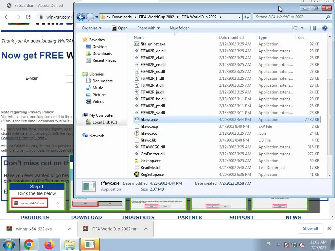Open the NEWS section on WinRAR page
Viewport: 335px width, 251px height.
[293, 217]
